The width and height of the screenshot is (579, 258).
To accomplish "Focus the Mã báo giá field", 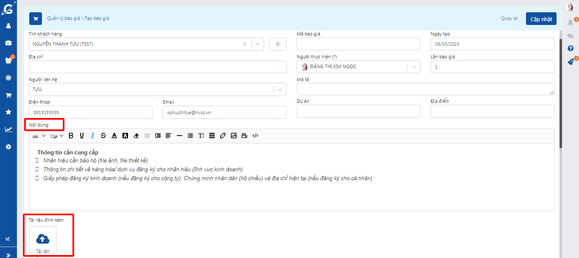I will click(359, 44).
